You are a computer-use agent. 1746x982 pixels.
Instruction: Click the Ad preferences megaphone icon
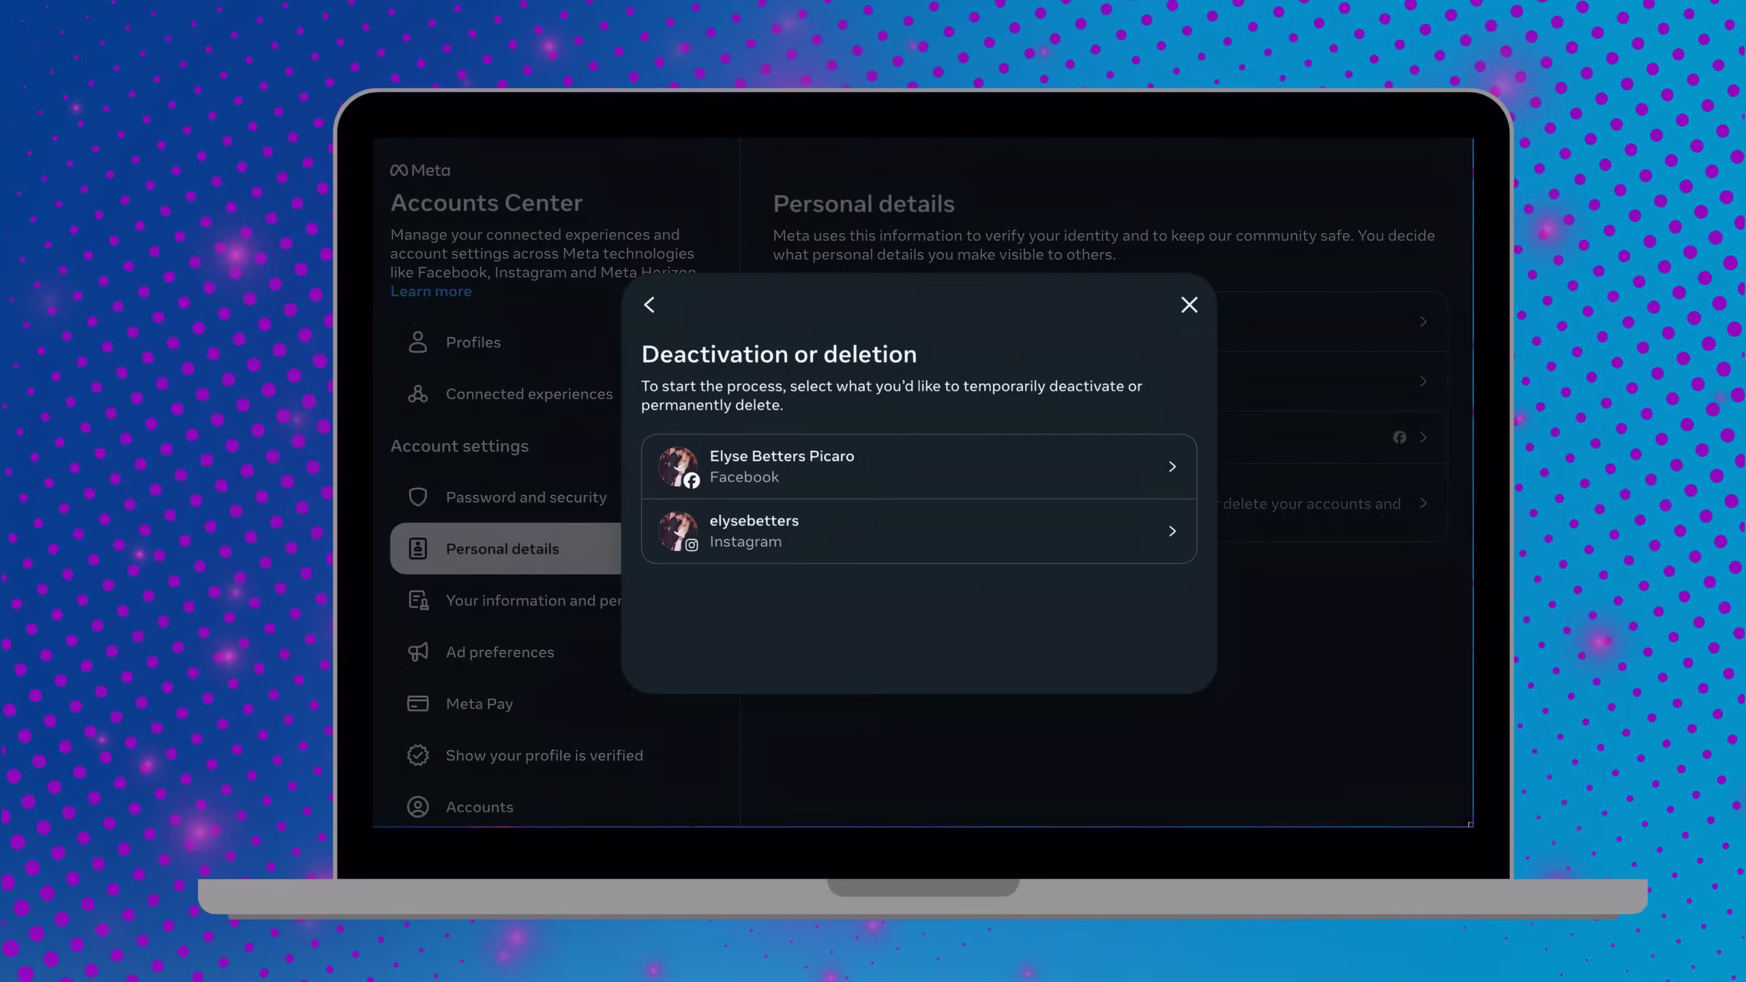coord(417,652)
